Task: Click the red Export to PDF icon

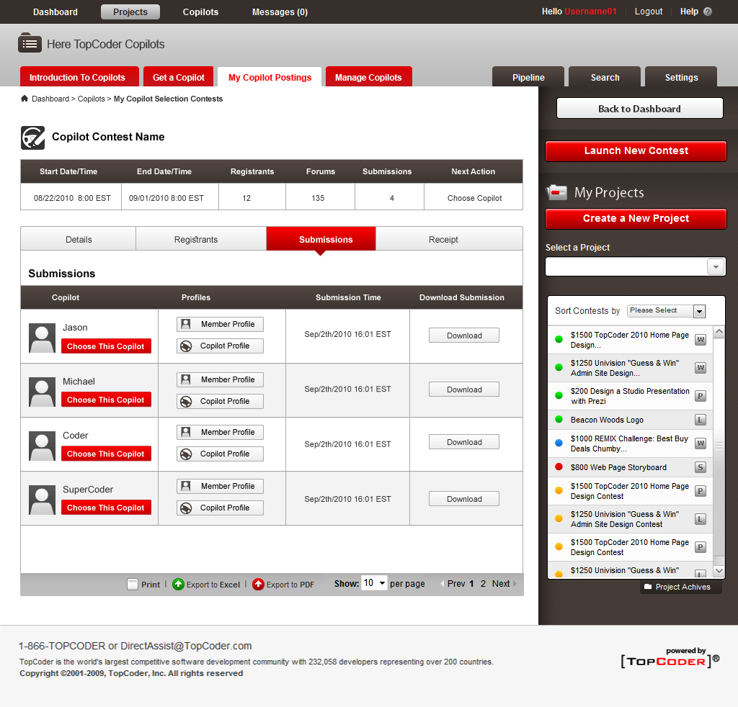Action: [x=258, y=585]
